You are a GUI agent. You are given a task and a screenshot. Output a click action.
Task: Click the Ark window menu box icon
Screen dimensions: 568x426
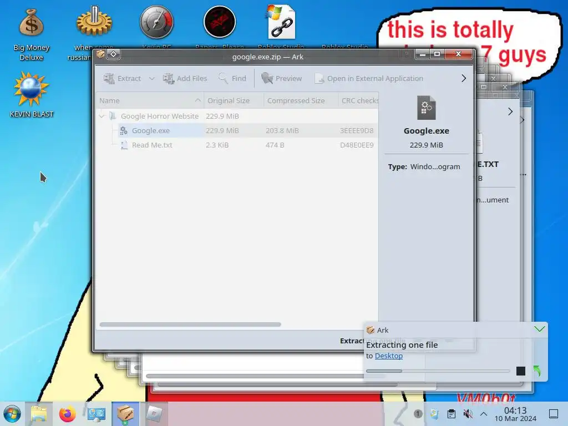(101, 54)
